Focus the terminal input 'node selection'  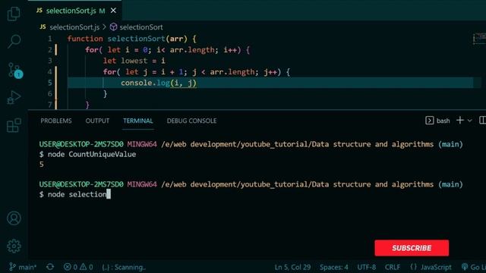coord(77,194)
